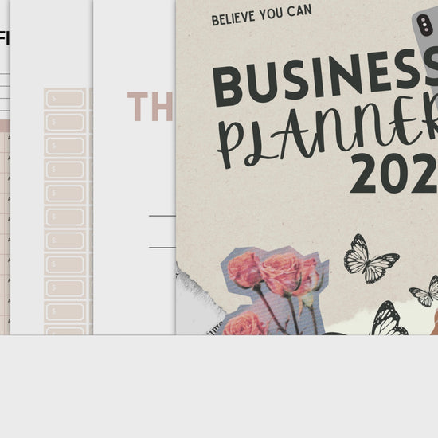Click the pink header bar of leftmost table

(x=5, y=126)
